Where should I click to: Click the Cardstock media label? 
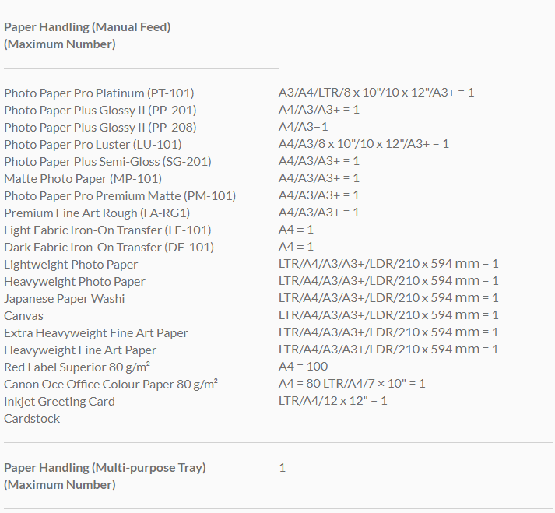[32, 418]
